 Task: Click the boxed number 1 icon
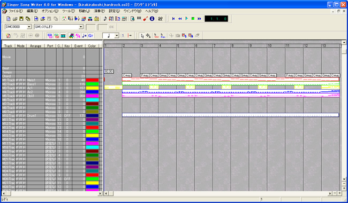[x=123, y=36]
